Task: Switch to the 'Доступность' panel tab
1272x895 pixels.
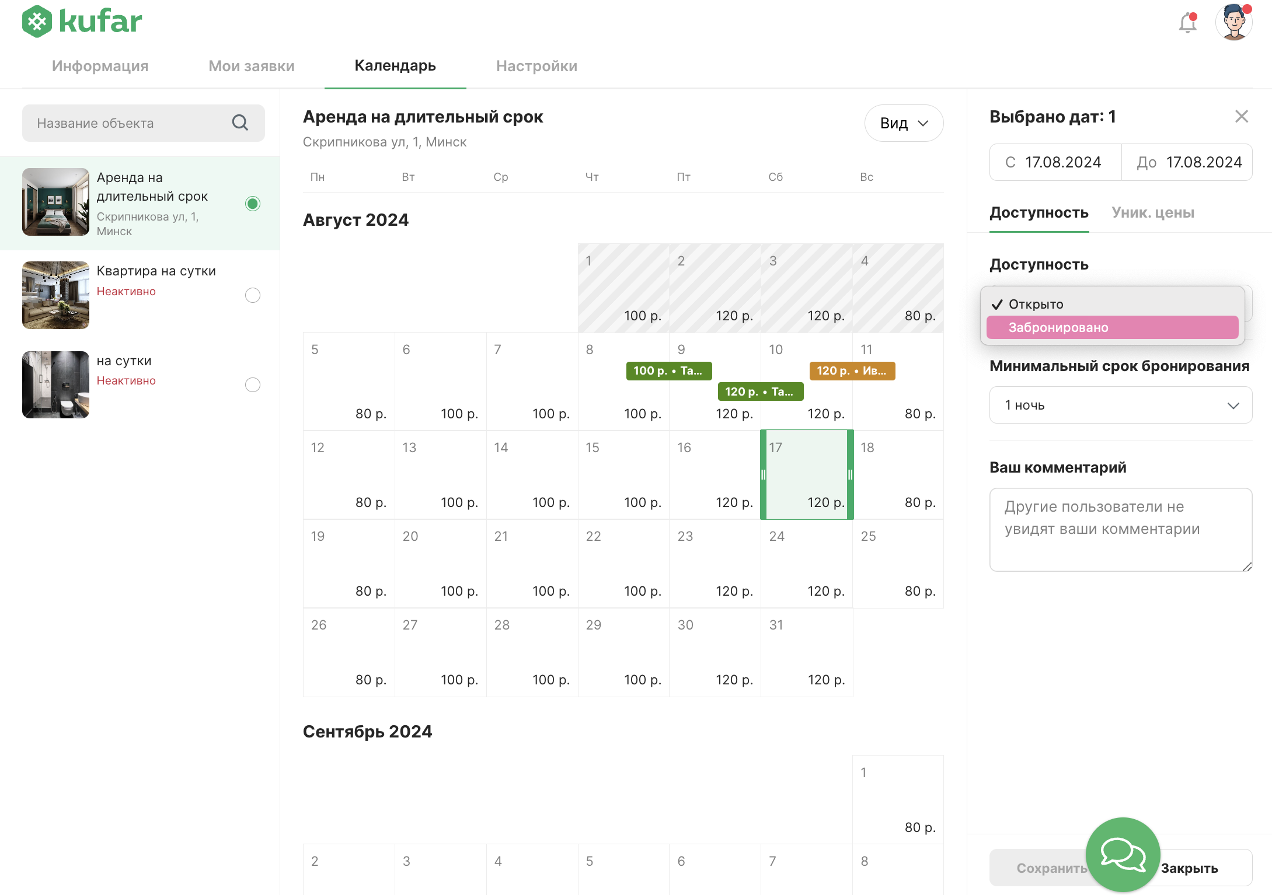Action: [x=1039, y=213]
